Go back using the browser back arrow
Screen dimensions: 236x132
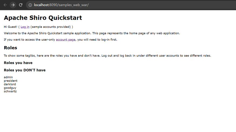click(5, 5)
